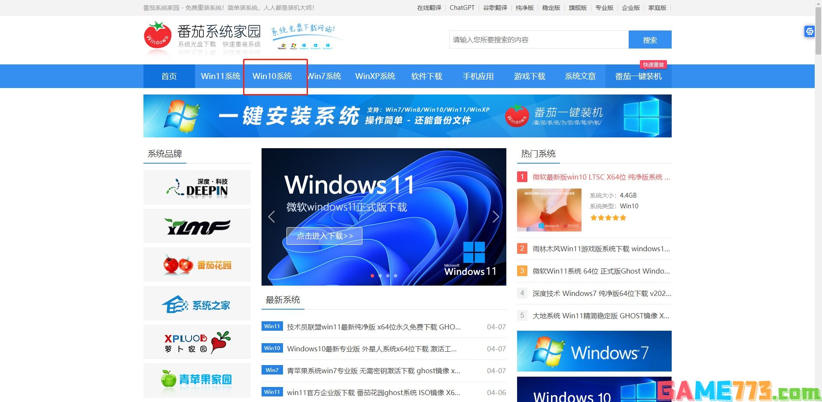Open the 稳定版 top link
The width and height of the screenshot is (822, 402).
[551, 8]
